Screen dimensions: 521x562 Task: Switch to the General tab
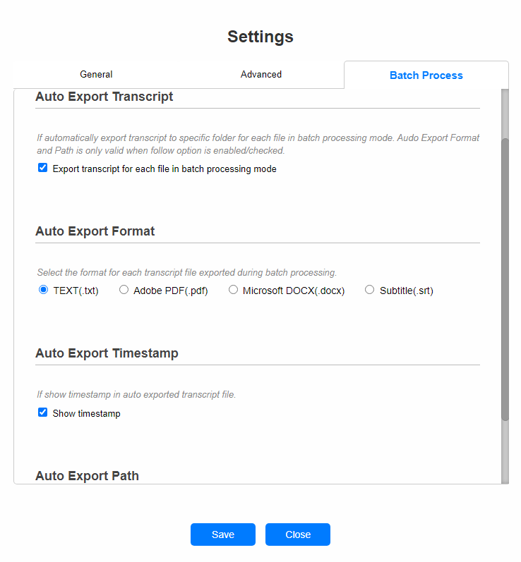96,75
